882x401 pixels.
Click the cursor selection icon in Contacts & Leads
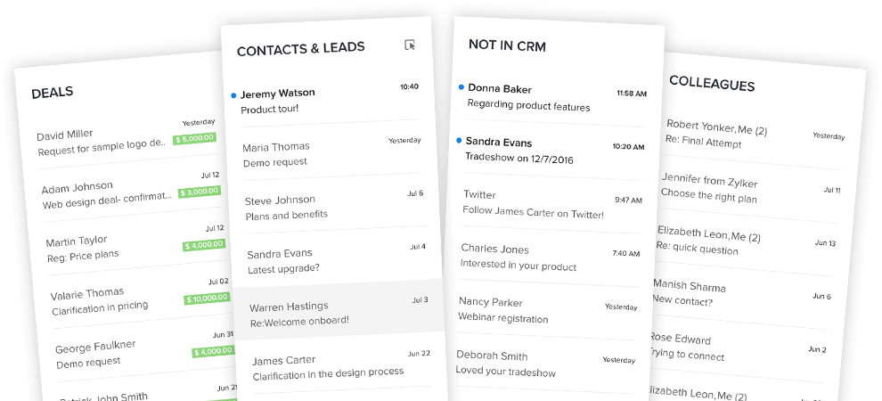tap(410, 45)
